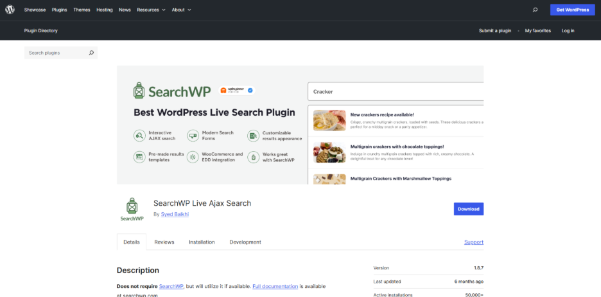601x297 pixels.
Task: Click the wpbeginner verified badge
Action: tap(237, 91)
